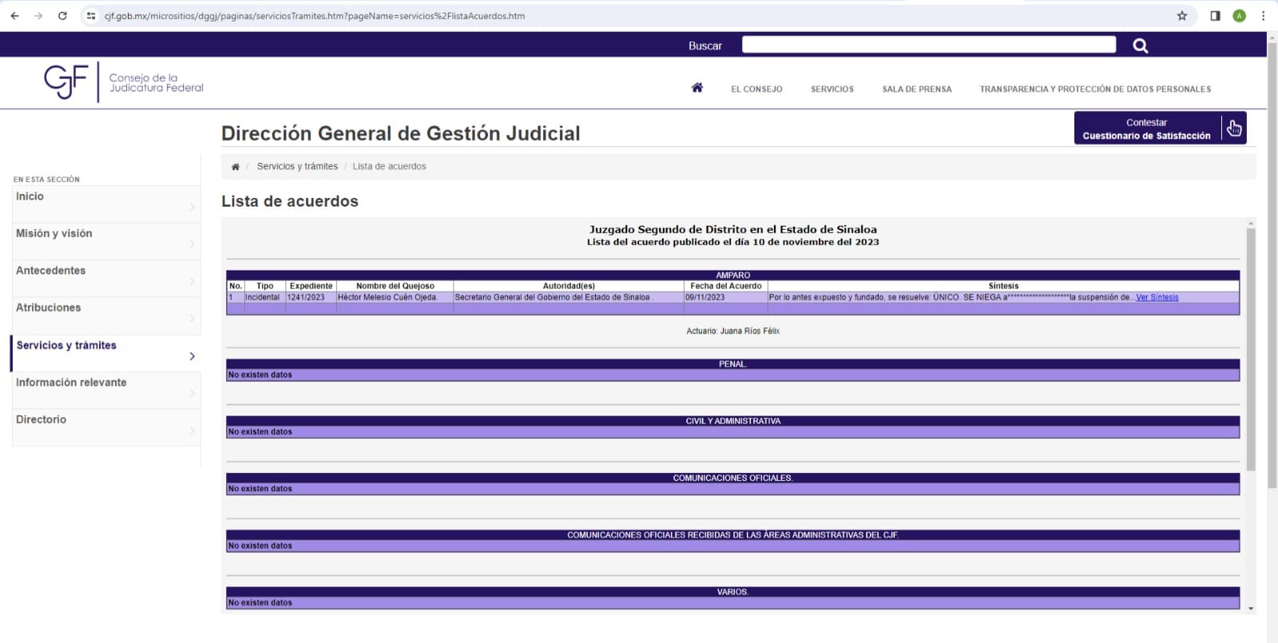Open Directorio sidebar item
This screenshot has height=643, width=1278.
106,428
